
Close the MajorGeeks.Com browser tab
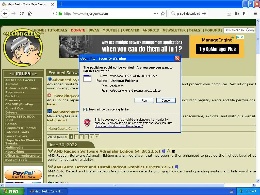[x=53, y=4]
